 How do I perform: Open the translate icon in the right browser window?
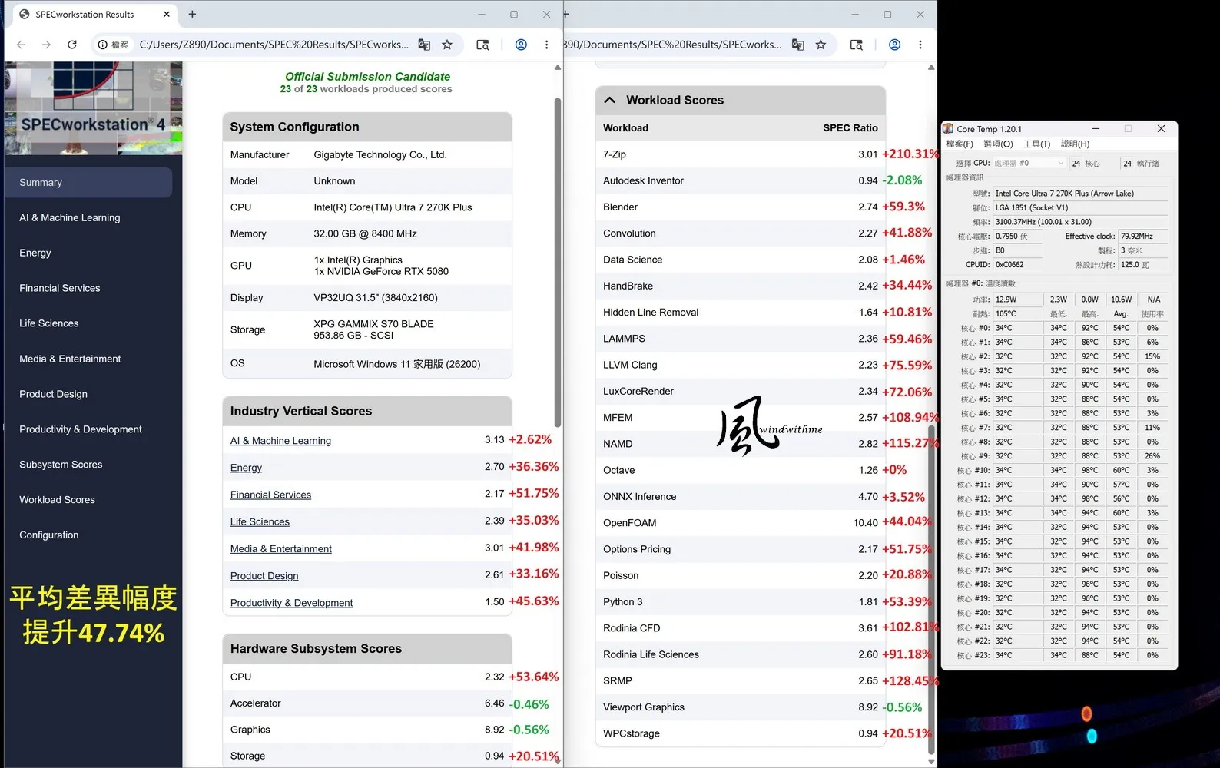[x=798, y=45]
